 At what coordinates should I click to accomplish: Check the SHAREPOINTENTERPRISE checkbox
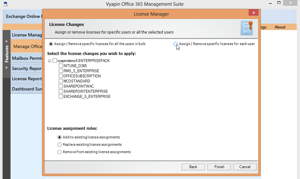[61, 91]
